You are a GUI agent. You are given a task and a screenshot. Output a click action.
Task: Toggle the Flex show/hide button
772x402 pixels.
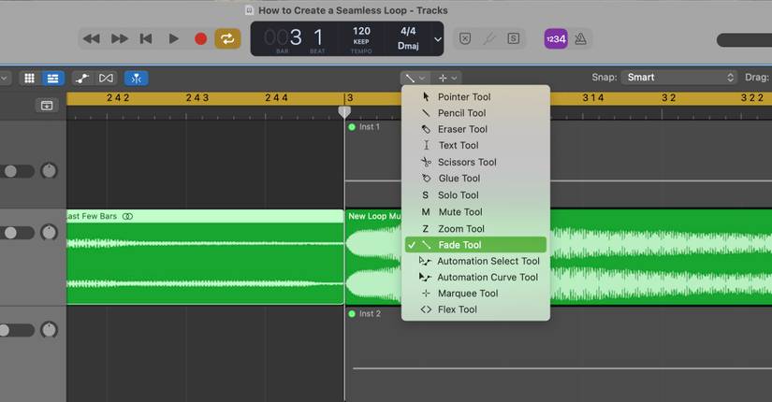click(x=106, y=79)
